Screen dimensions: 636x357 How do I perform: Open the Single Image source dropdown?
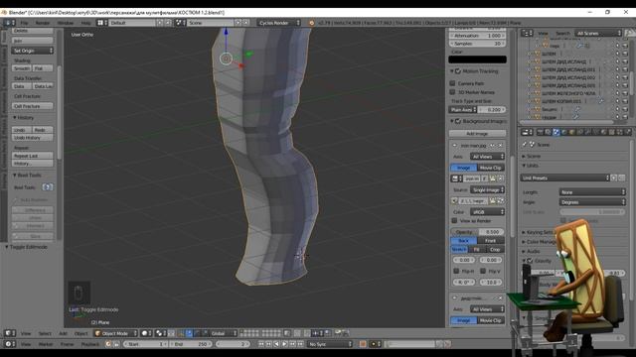coord(487,189)
